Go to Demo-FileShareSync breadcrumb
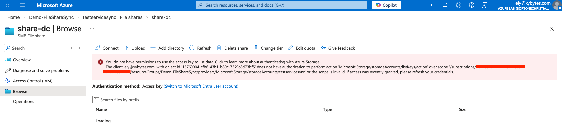Image resolution: width=562 pixels, height=137 pixels. pos(51,17)
